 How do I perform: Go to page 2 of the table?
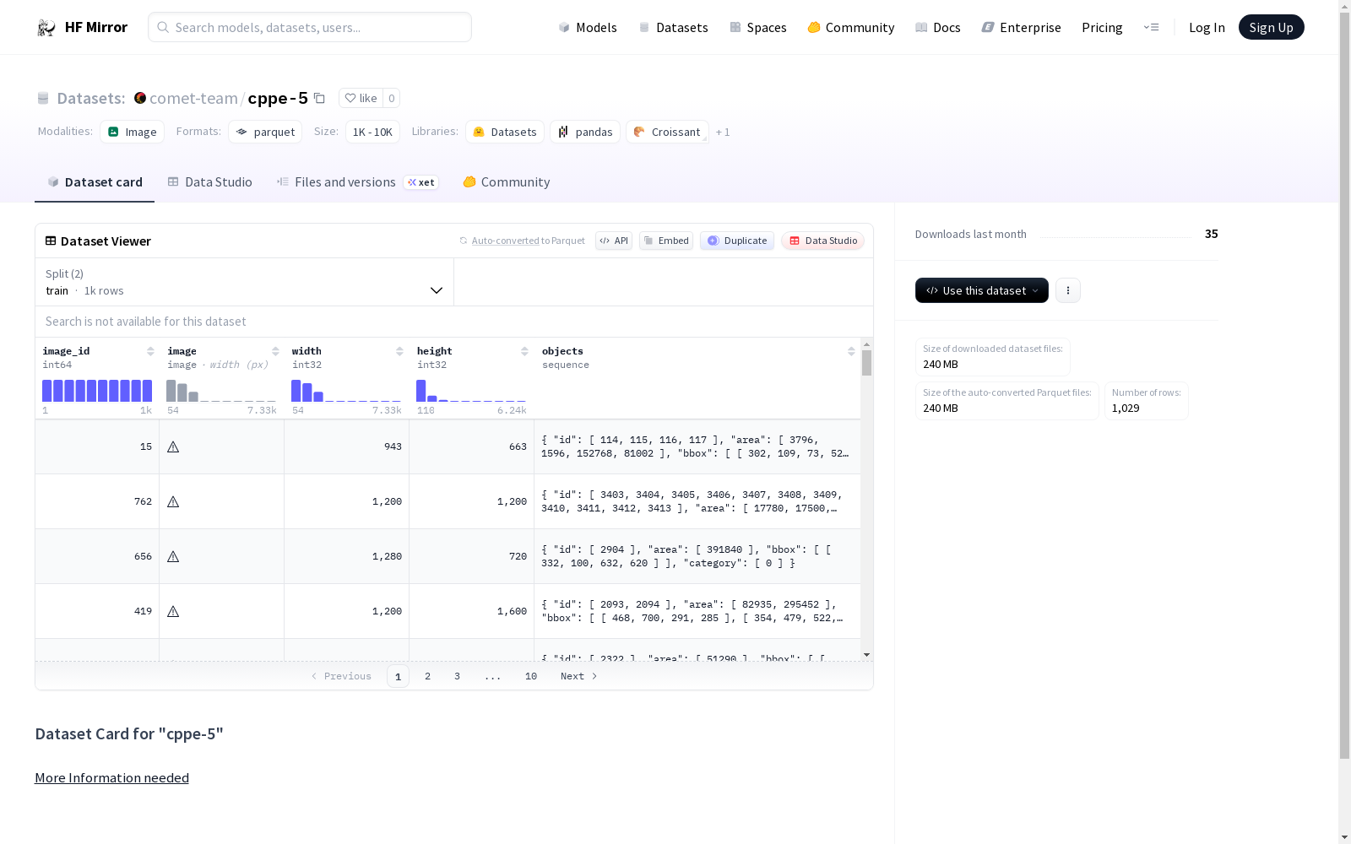click(x=428, y=676)
